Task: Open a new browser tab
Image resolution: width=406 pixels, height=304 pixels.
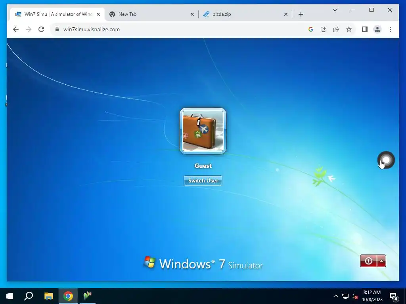Action: pyautogui.click(x=301, y=14)
